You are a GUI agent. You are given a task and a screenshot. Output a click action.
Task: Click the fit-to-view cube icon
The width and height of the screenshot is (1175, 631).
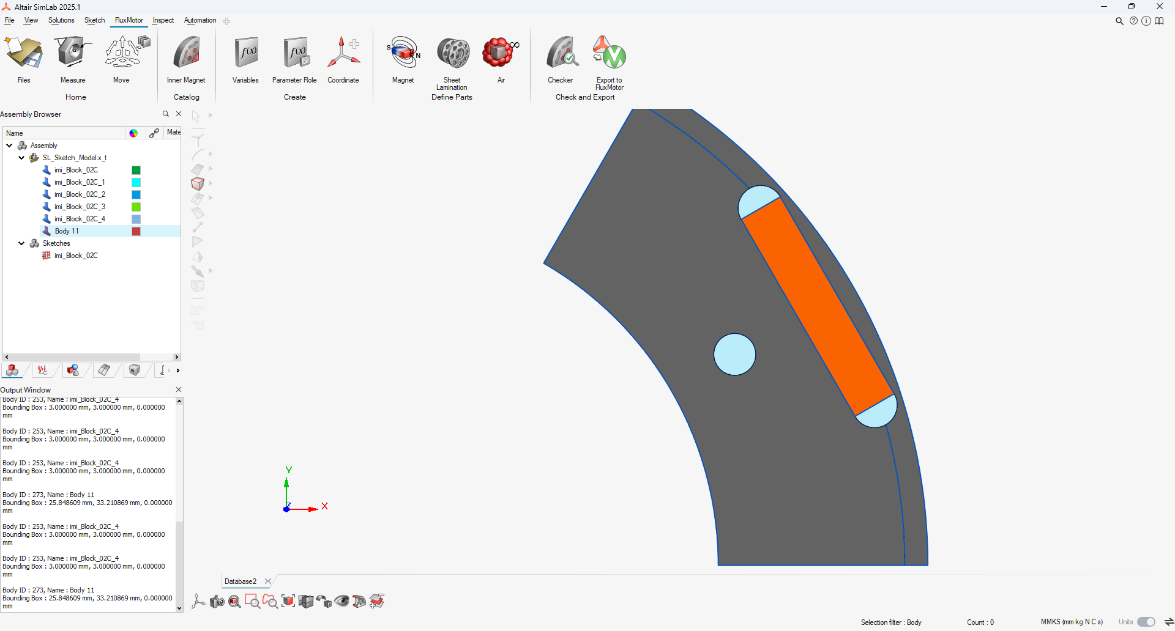tap(288, 601)
